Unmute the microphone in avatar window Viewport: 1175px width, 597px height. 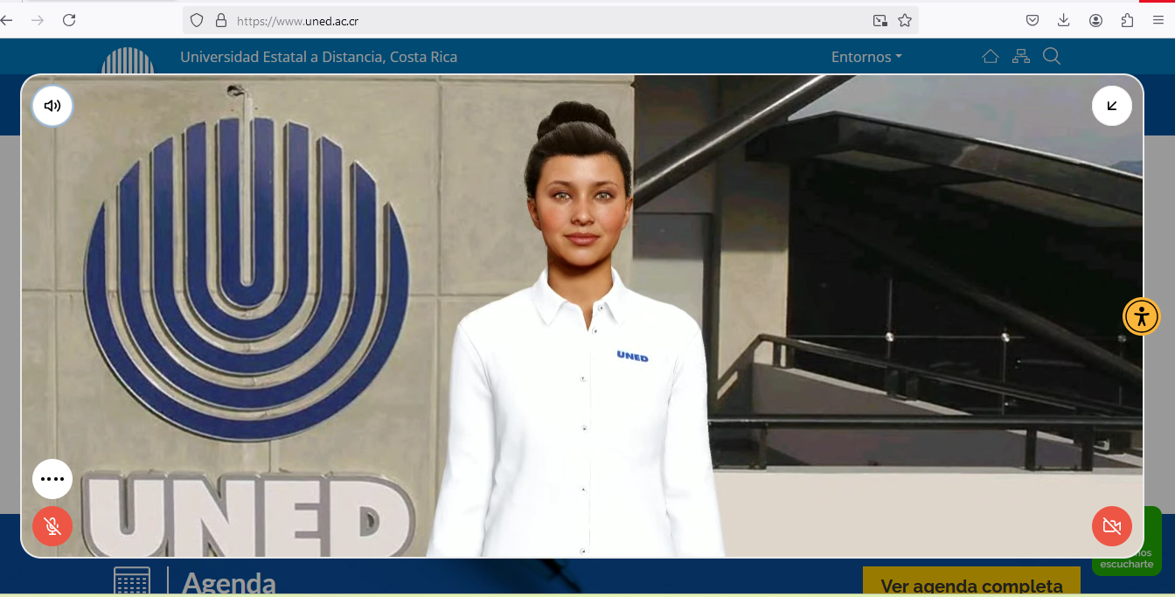pyautogui.click(x=52, y=526)
